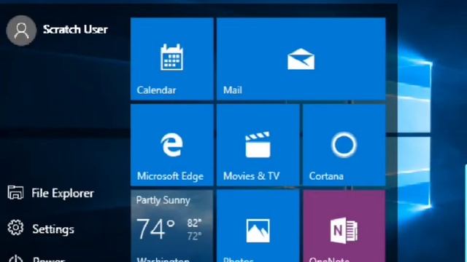Open the Movies & TV tile
This screenshot has height=262, width=467.
258,145
